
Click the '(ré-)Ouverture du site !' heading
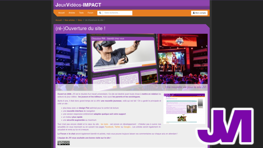click(80, 28)
